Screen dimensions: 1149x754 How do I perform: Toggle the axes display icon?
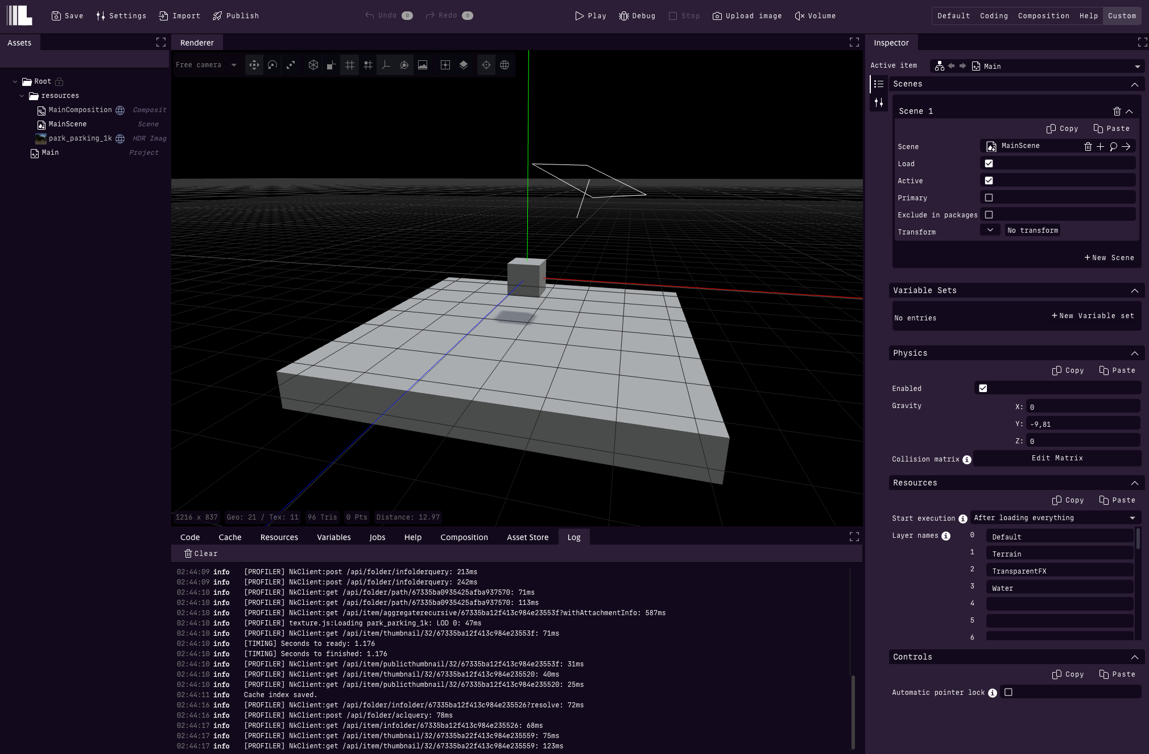[x=386, y=65]
